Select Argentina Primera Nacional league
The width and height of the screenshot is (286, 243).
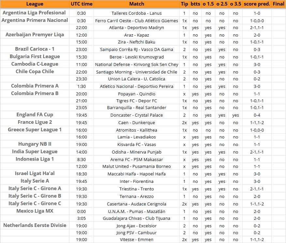point(35,20)
